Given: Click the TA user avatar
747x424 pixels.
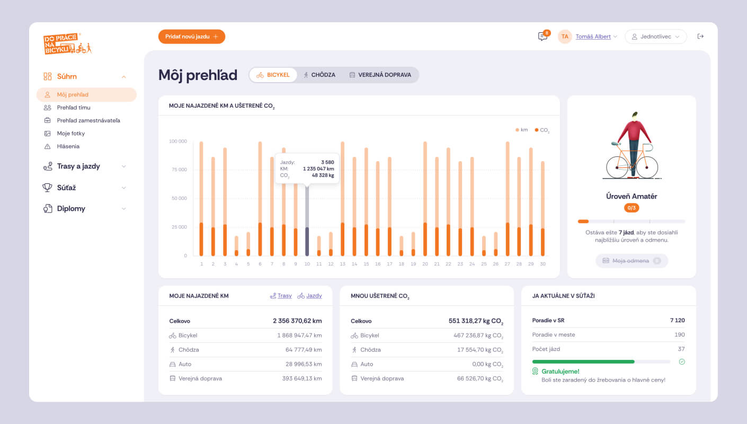Looking at the screenshot, I should tap(565, 37).
